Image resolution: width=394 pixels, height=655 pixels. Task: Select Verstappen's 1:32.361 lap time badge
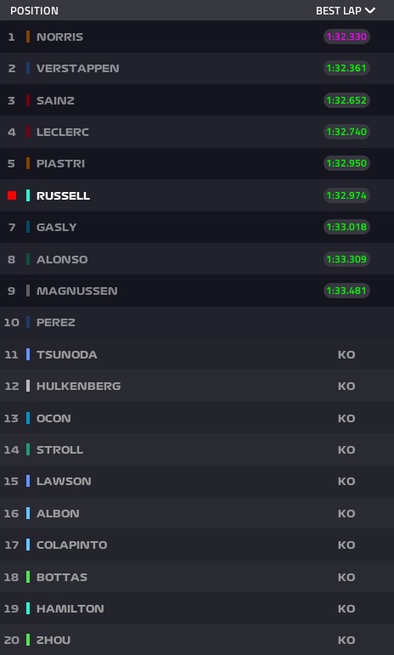(x=346, y=68)
